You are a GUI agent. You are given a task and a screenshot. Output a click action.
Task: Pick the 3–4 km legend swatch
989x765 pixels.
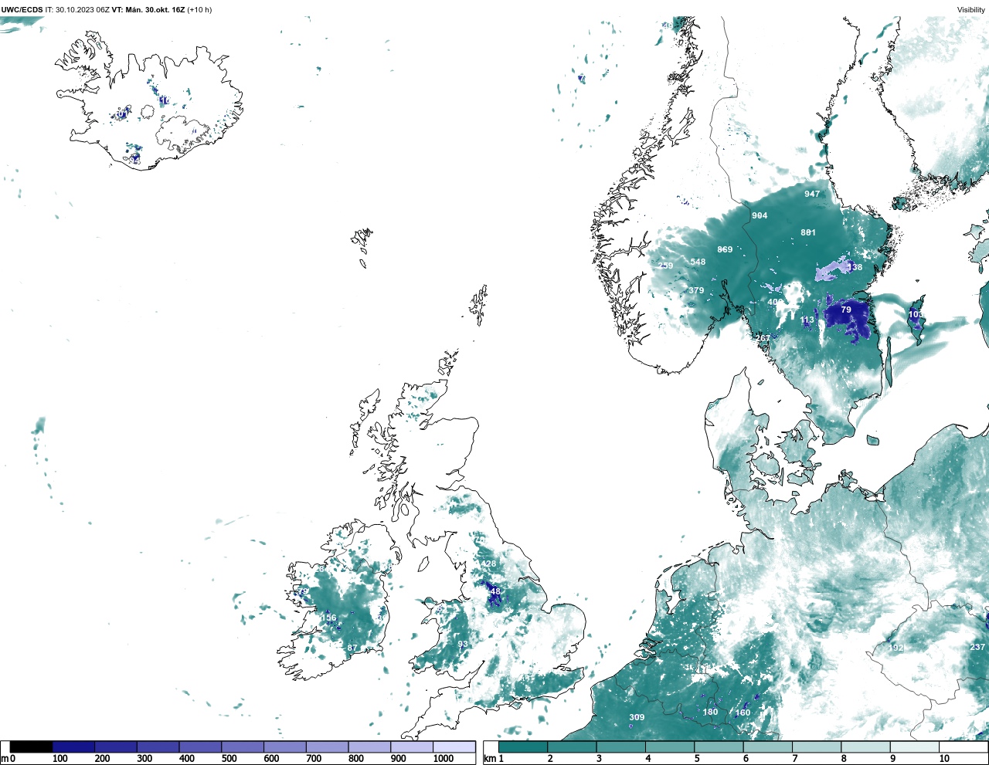620,747
